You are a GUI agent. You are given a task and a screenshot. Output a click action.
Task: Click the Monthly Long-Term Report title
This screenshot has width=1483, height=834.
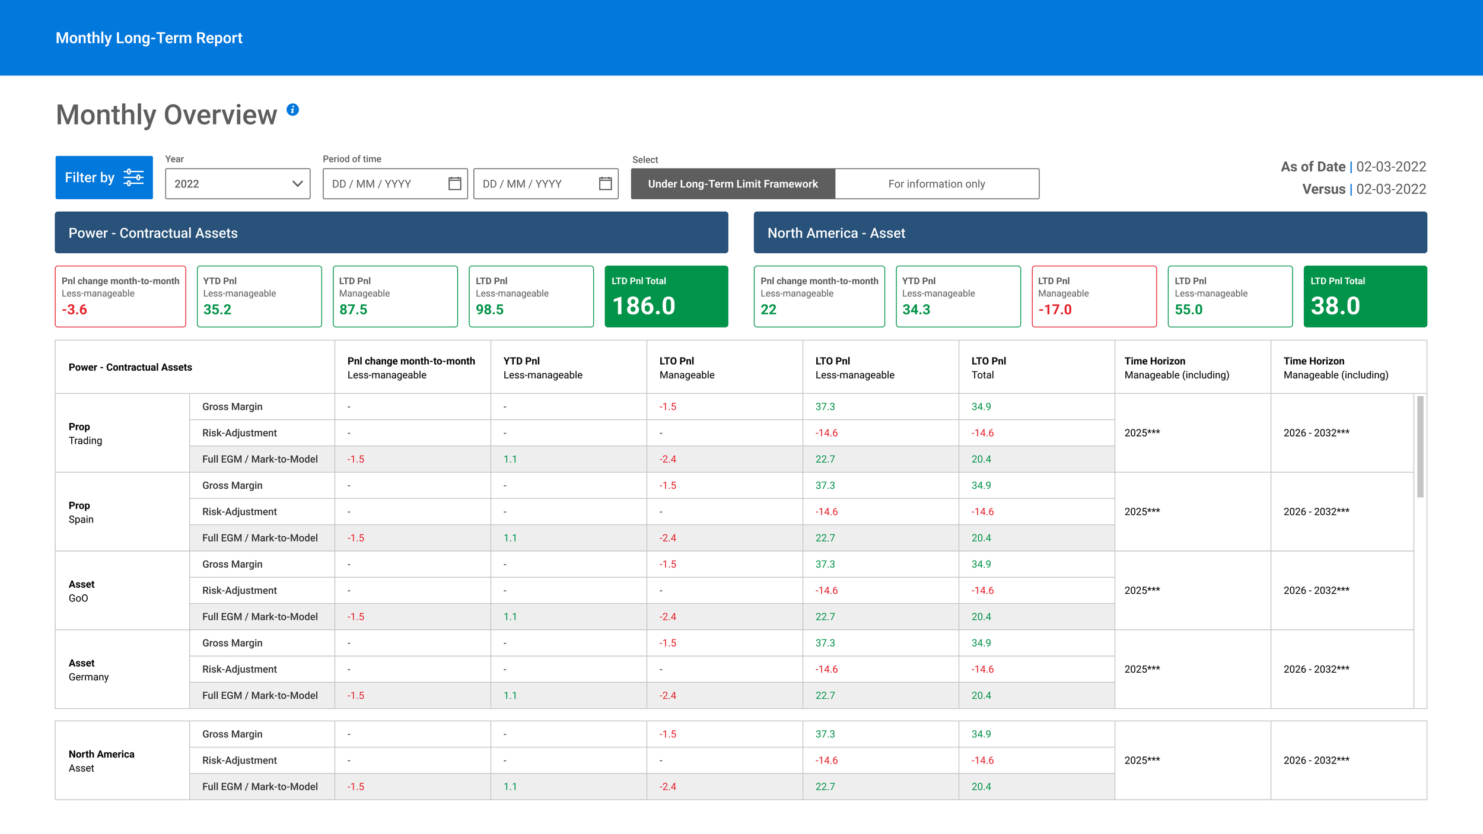149,38
